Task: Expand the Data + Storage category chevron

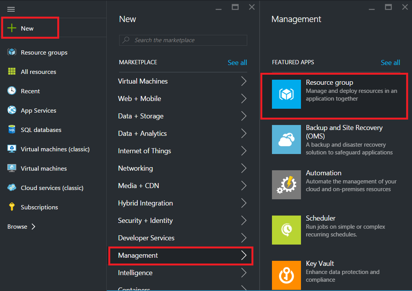Action: click(x=244, y=116)
